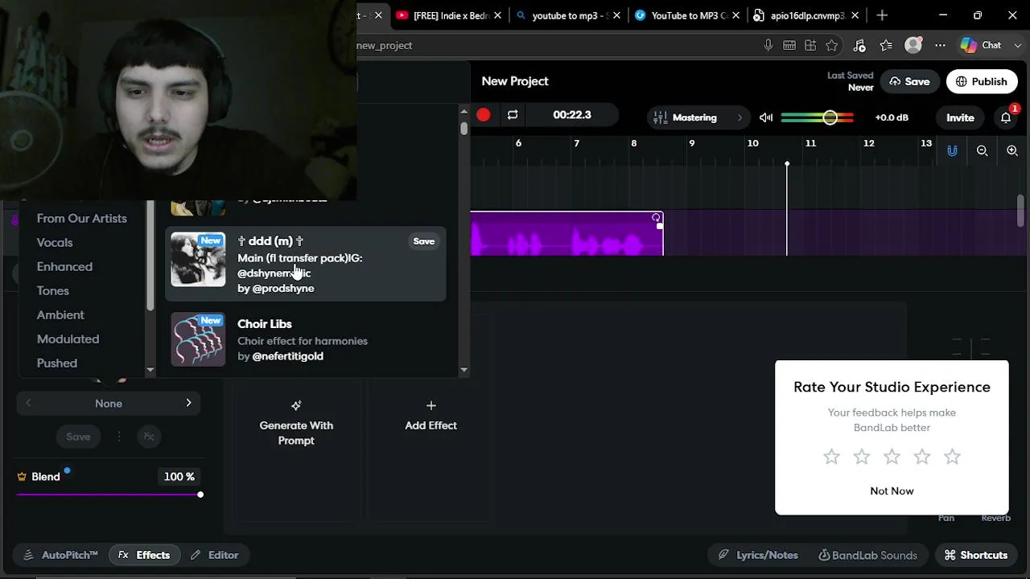1030x579 pixels.
Task: Open the Lyrics/Notes panel
Action: coord(758,555)
